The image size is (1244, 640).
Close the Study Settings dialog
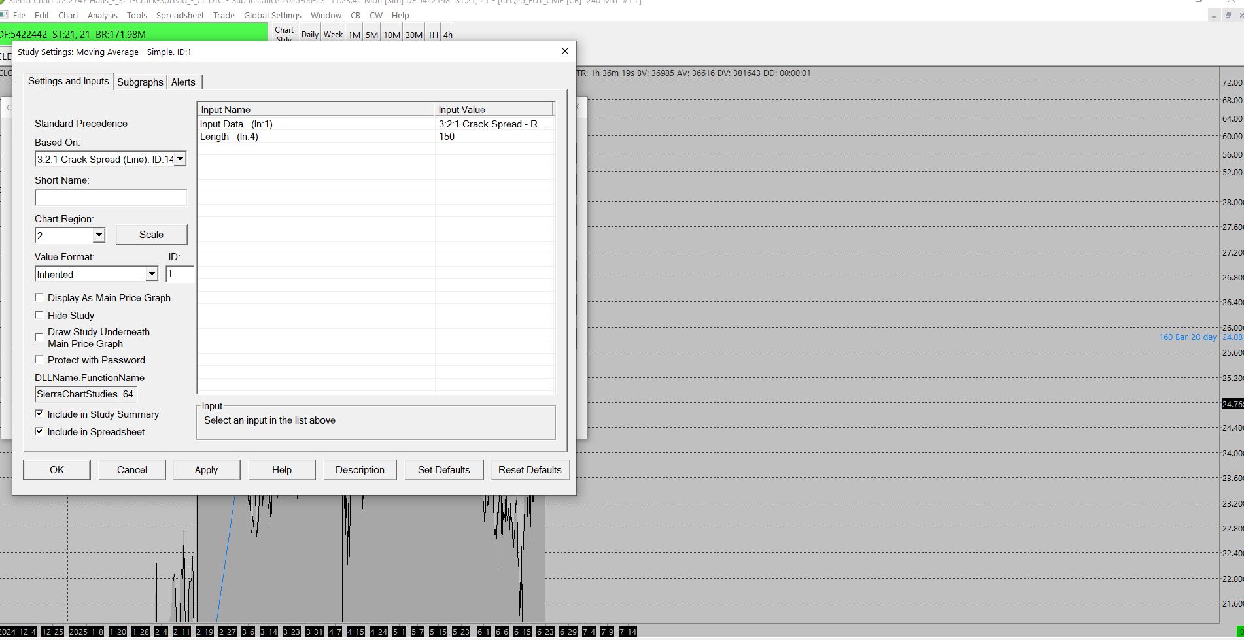[x=565, y=51]
